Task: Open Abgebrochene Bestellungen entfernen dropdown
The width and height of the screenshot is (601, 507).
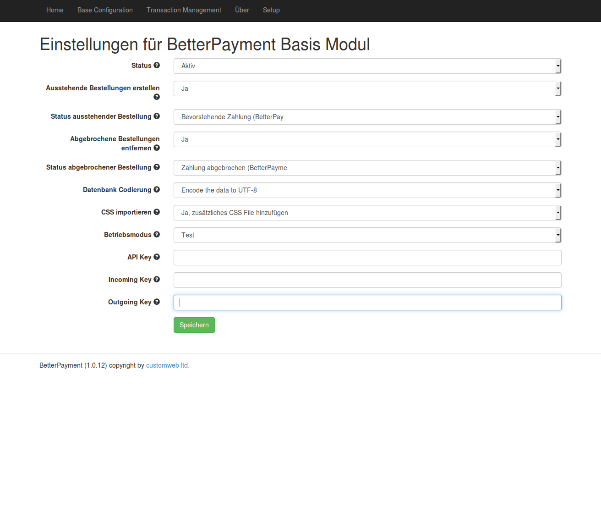Action: click(x=367, y=139)
